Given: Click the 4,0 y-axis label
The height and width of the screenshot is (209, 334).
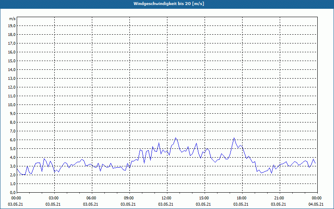Looking at the screenshot, I should point(13,158).
